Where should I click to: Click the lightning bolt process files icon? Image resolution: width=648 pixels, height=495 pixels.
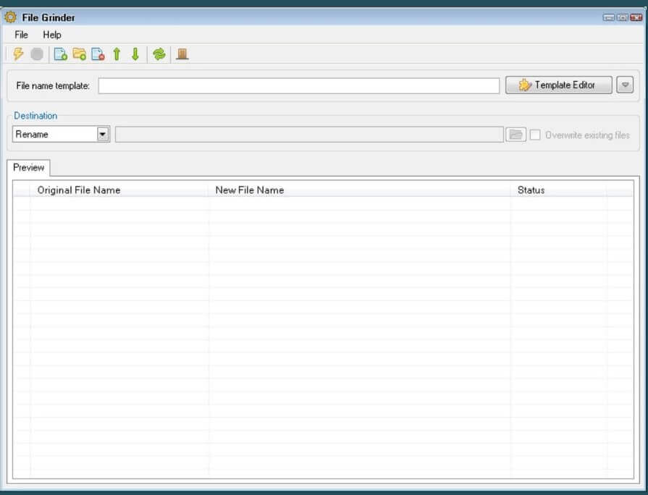(18, 54)
